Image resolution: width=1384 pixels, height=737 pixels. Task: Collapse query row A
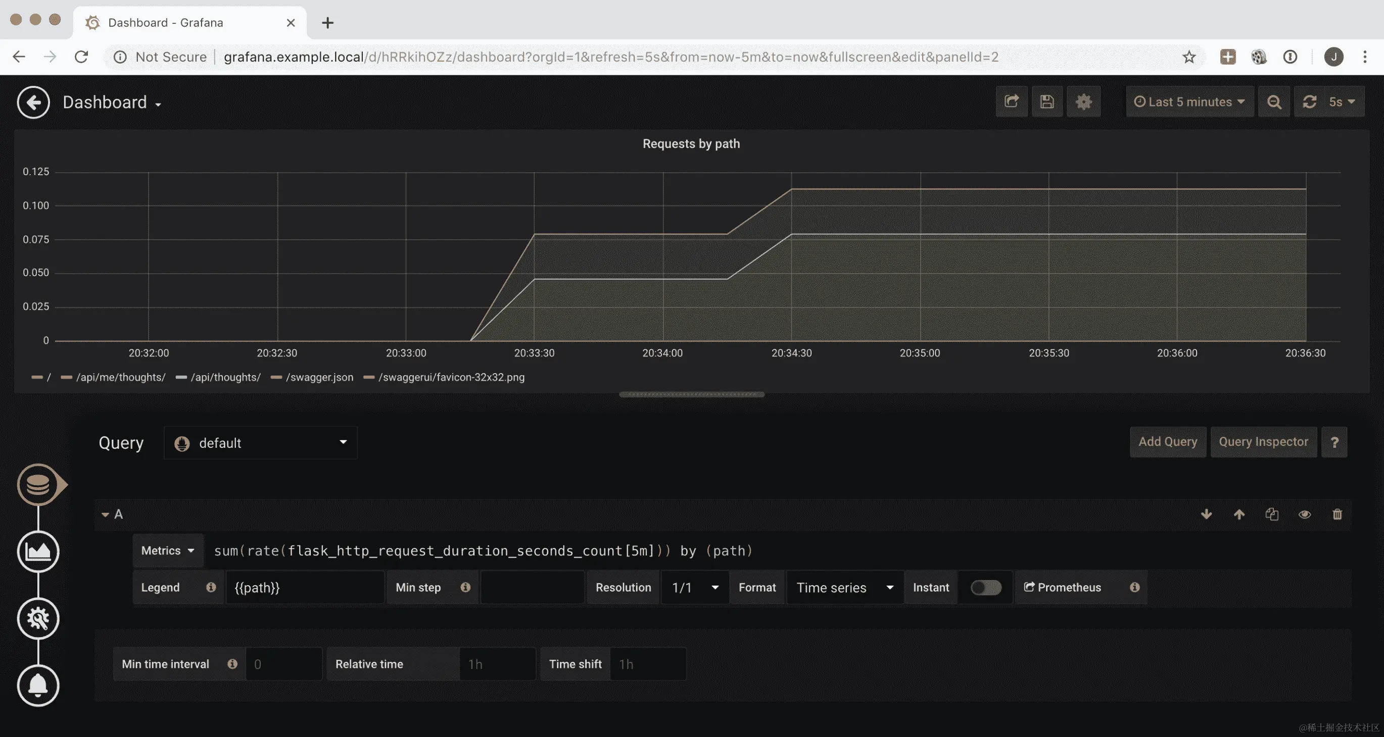point(105,514)
